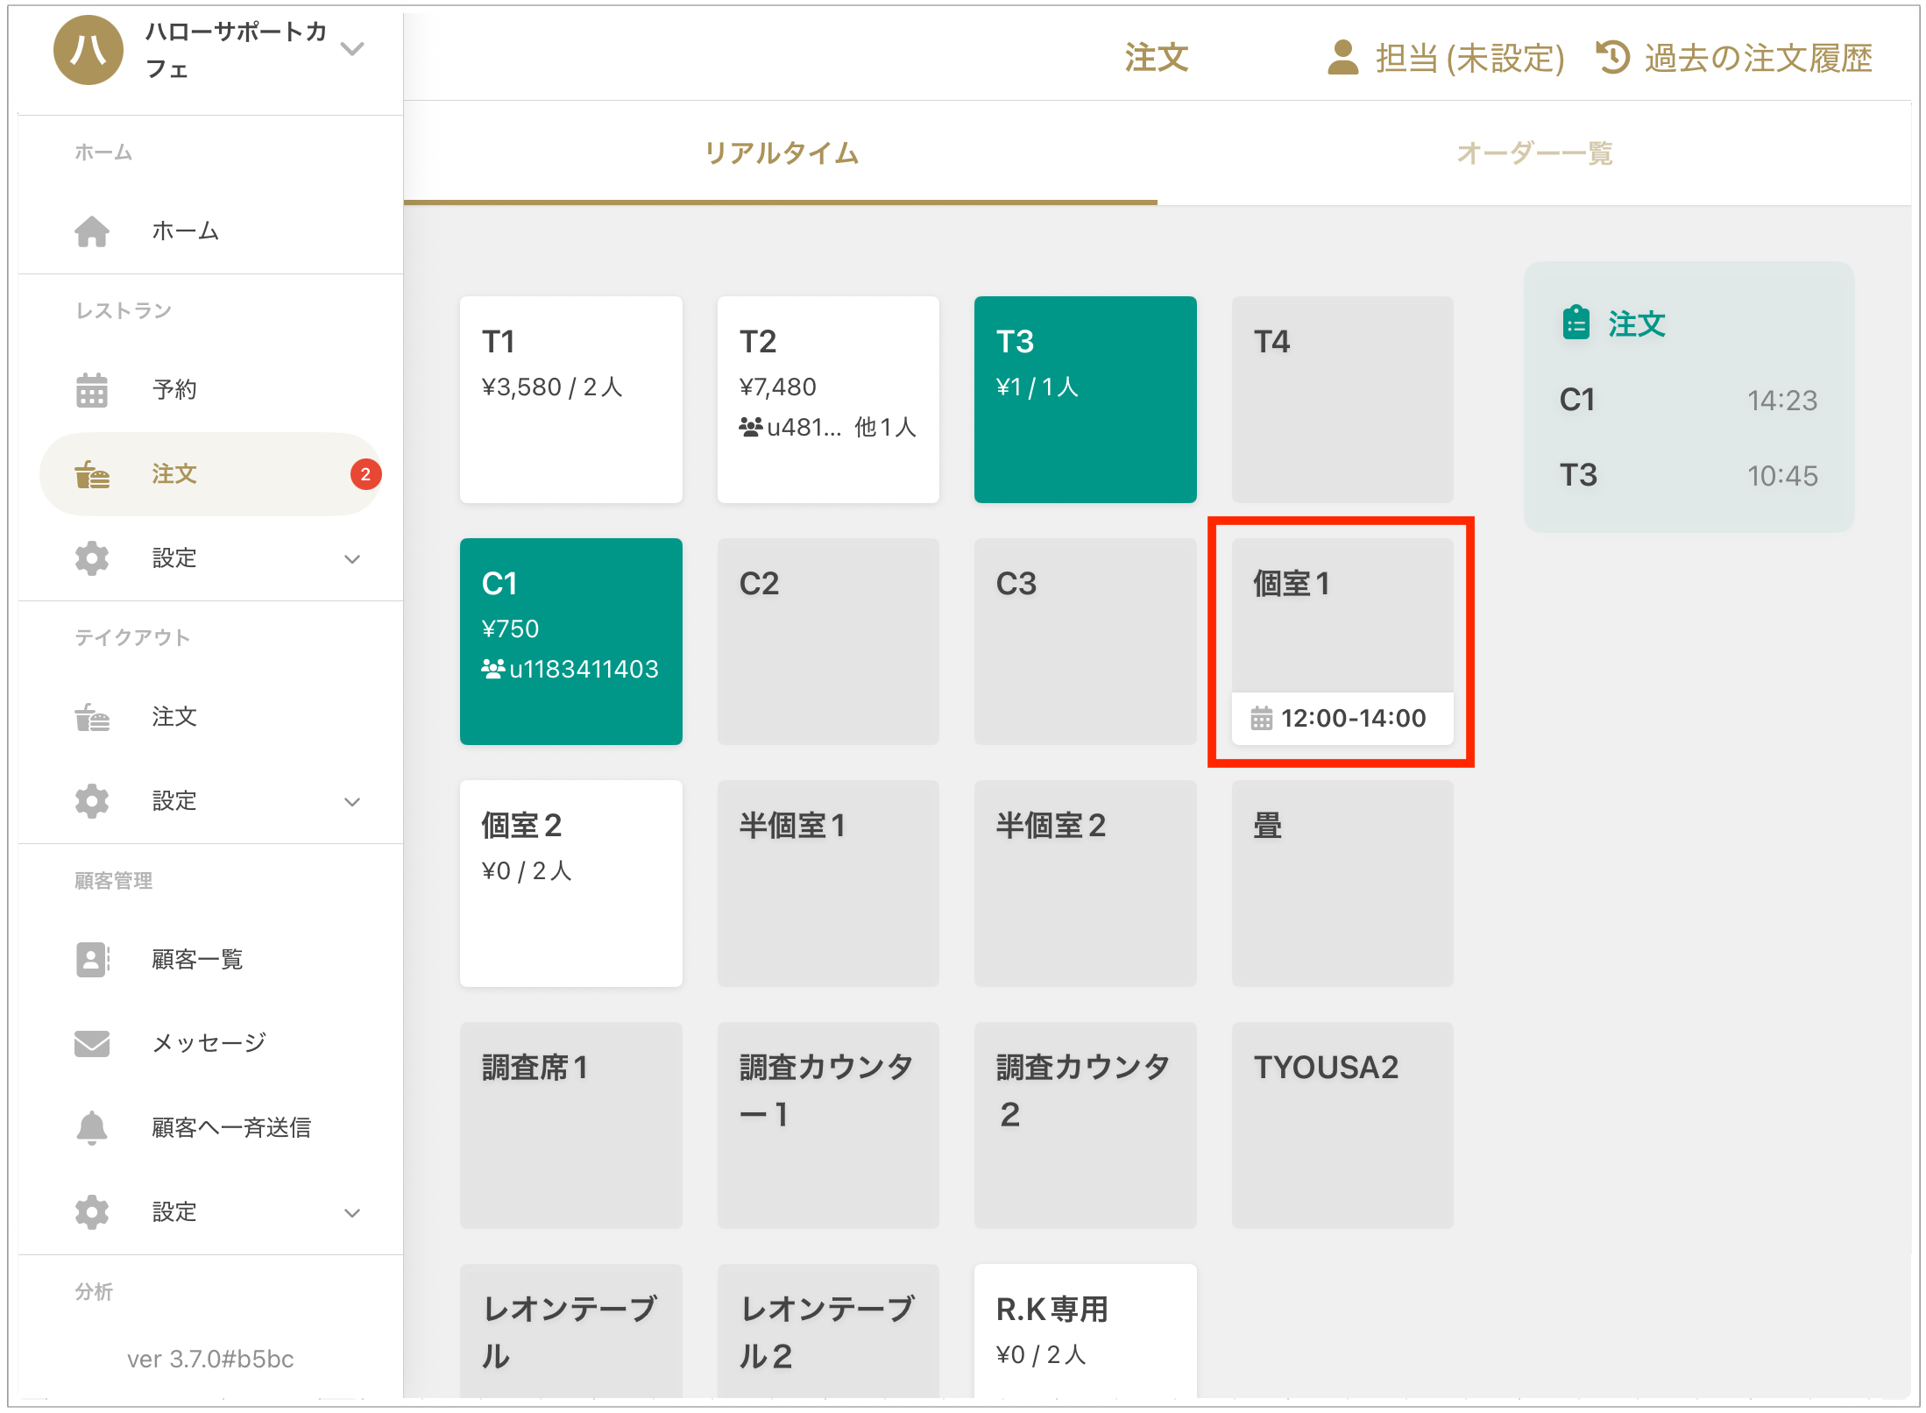Click the home icon in sidebar
The image size is (1926, 1413).
[91, 231]
